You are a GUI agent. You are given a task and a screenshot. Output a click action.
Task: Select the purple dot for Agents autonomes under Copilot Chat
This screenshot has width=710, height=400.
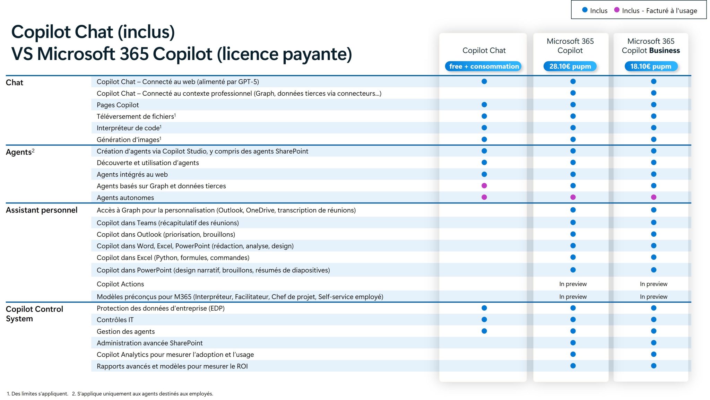coord(484,197)
